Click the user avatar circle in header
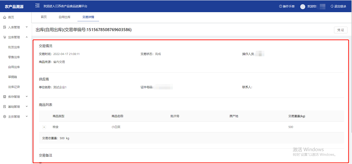 click(303, 6)
